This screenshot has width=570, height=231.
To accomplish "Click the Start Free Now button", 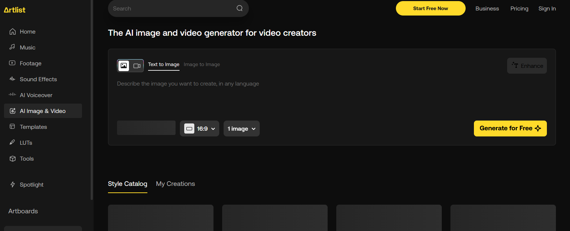I will (x=431, y=8).
